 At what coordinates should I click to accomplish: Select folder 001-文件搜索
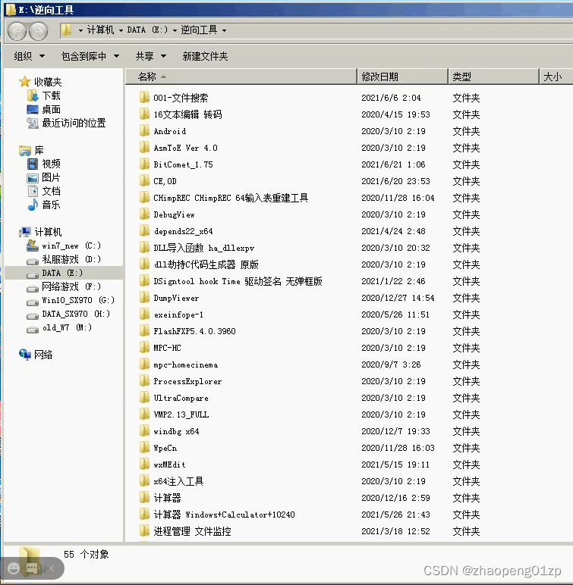pos(181,98)
